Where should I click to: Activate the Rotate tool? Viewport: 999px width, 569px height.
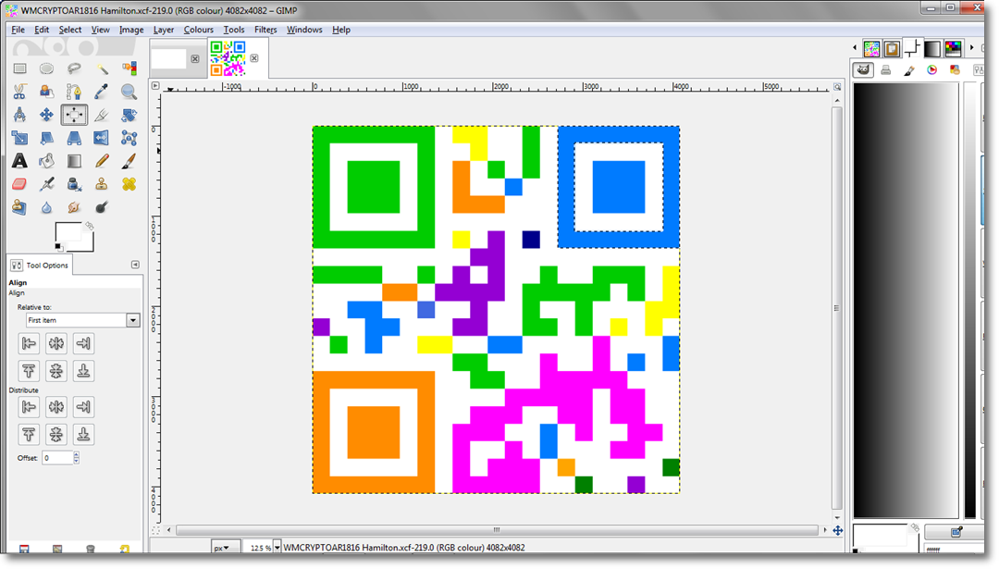[x=129, y=115]
